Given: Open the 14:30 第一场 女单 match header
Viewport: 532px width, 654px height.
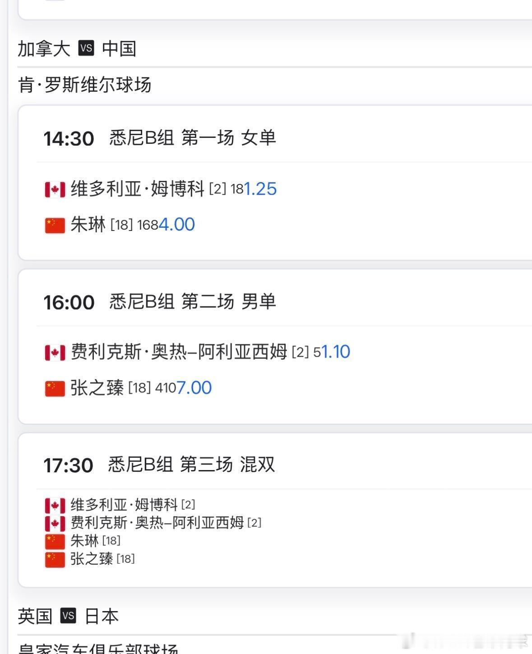Looking at the screenshot, I should tap(160, 138).
